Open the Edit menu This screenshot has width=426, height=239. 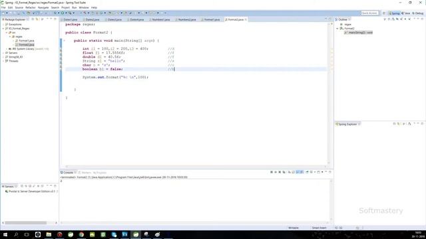[11, 7]
